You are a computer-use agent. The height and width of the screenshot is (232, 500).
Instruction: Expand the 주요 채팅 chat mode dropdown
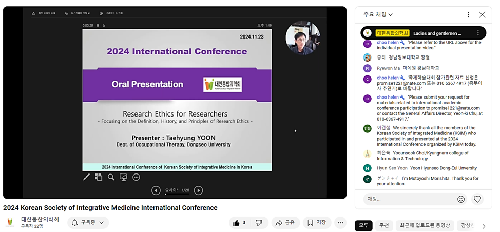click(378, 15)
